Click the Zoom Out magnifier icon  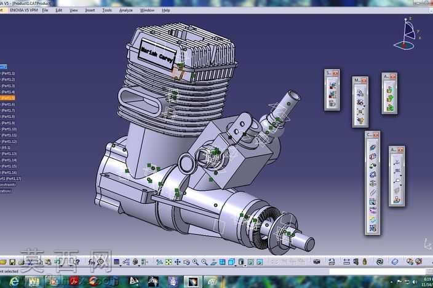tap(204, 262)
